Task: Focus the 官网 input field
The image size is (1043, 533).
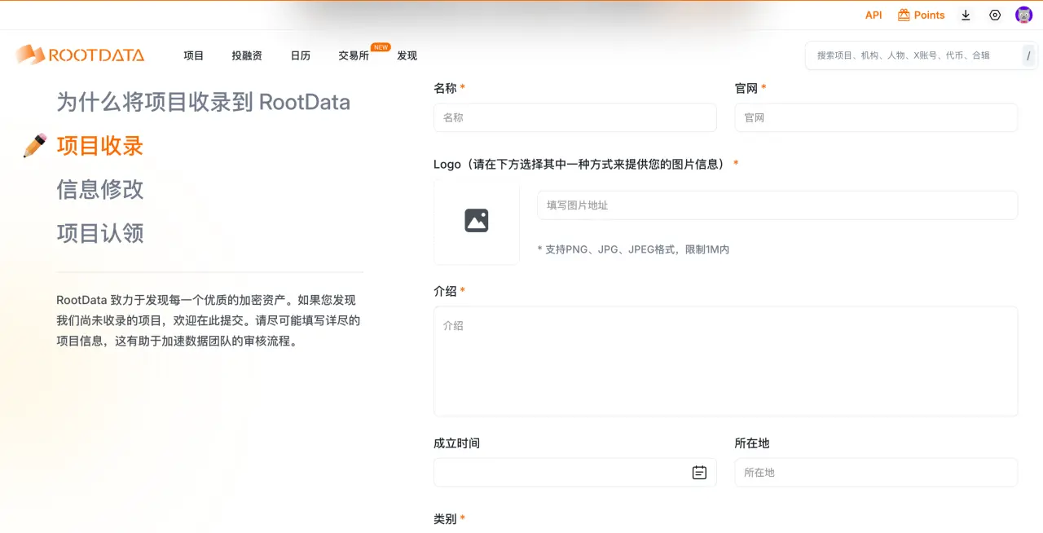Action: [875, 117]
